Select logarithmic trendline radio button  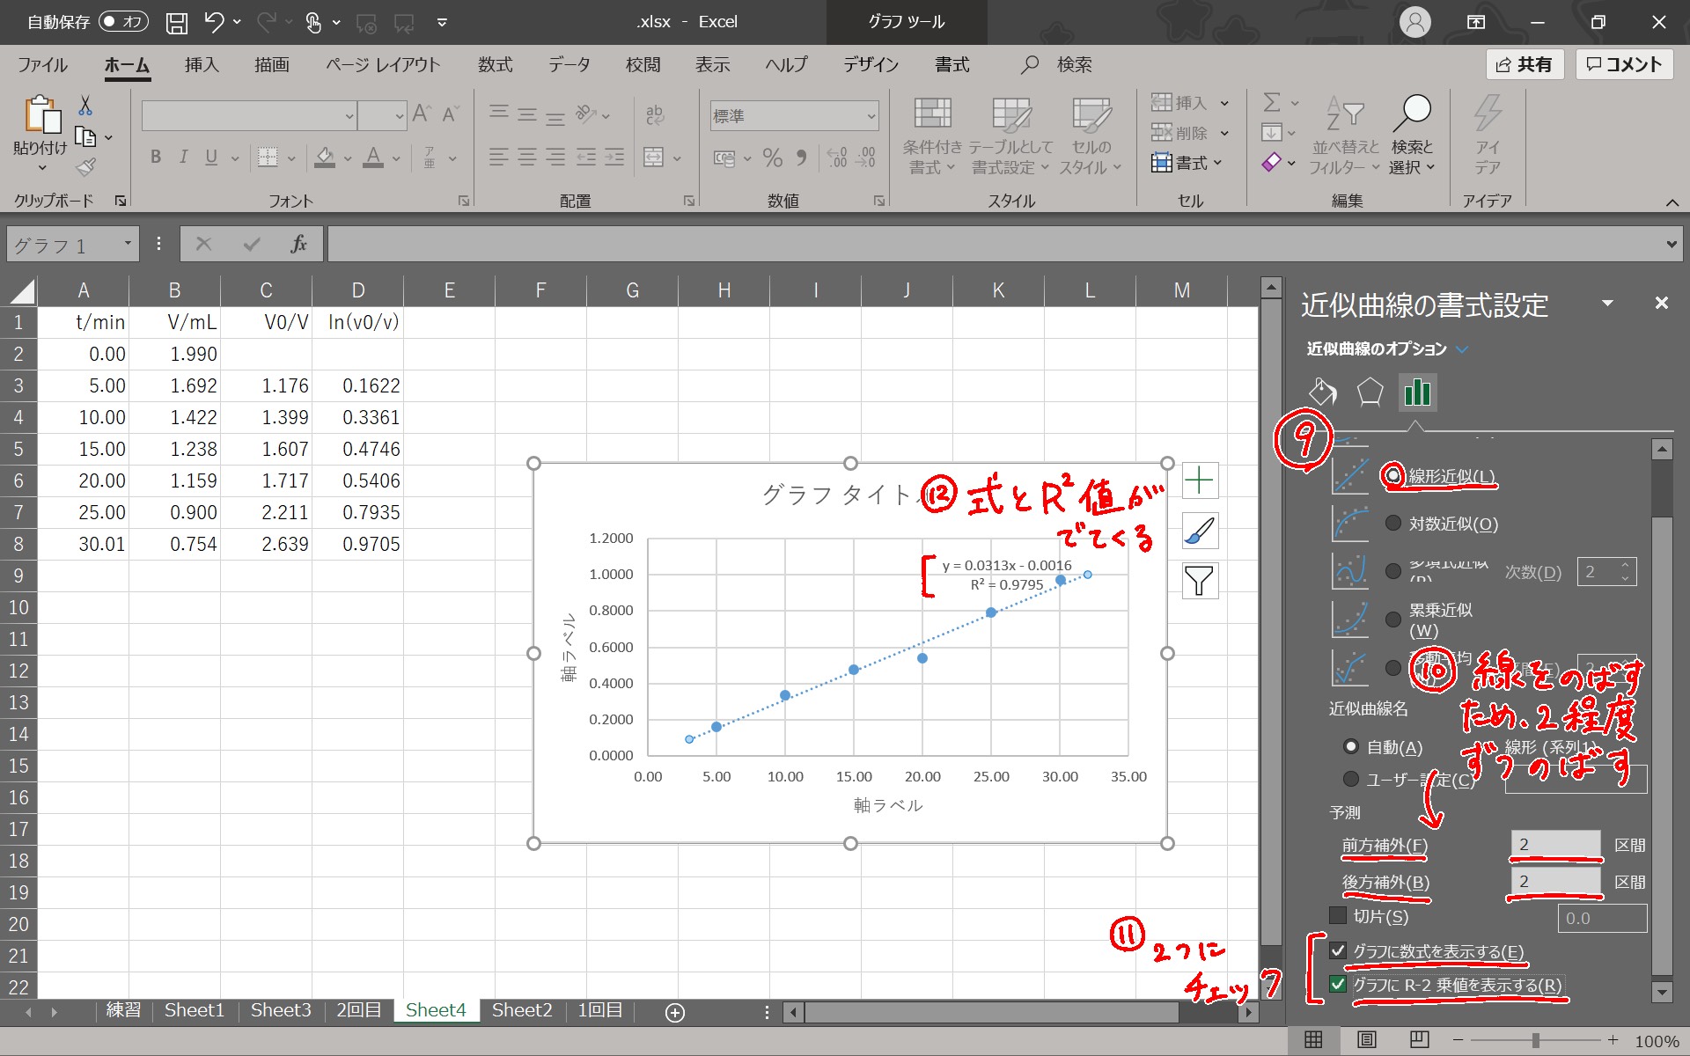pos(1393,524)
